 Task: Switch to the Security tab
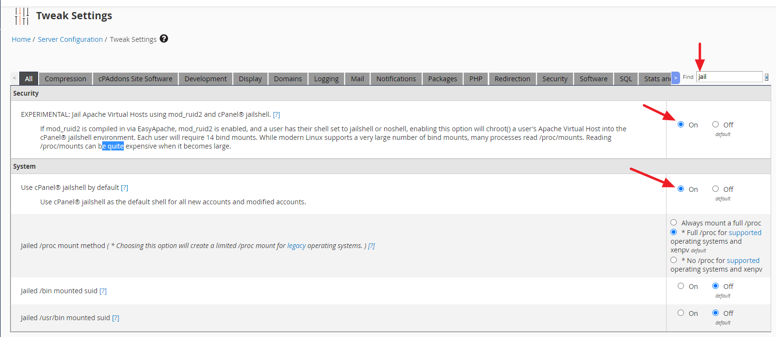tap(554, 79)
